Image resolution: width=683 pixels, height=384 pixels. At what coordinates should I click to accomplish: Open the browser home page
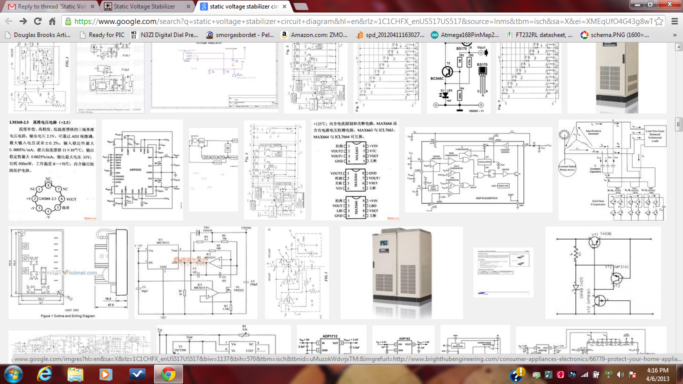pyautogui.click(x=52, y=21)
